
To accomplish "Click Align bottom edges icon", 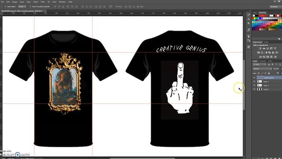I will [63, 7].
